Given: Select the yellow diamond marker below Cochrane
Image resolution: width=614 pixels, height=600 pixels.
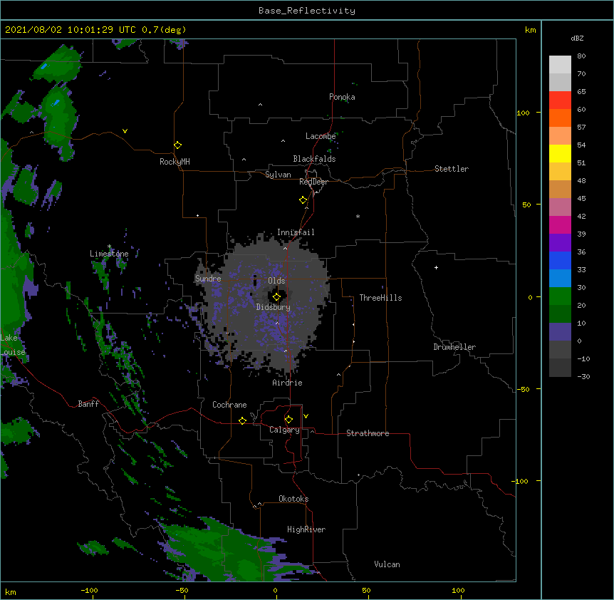Looking at the screenshot, I should pos(242,420).
